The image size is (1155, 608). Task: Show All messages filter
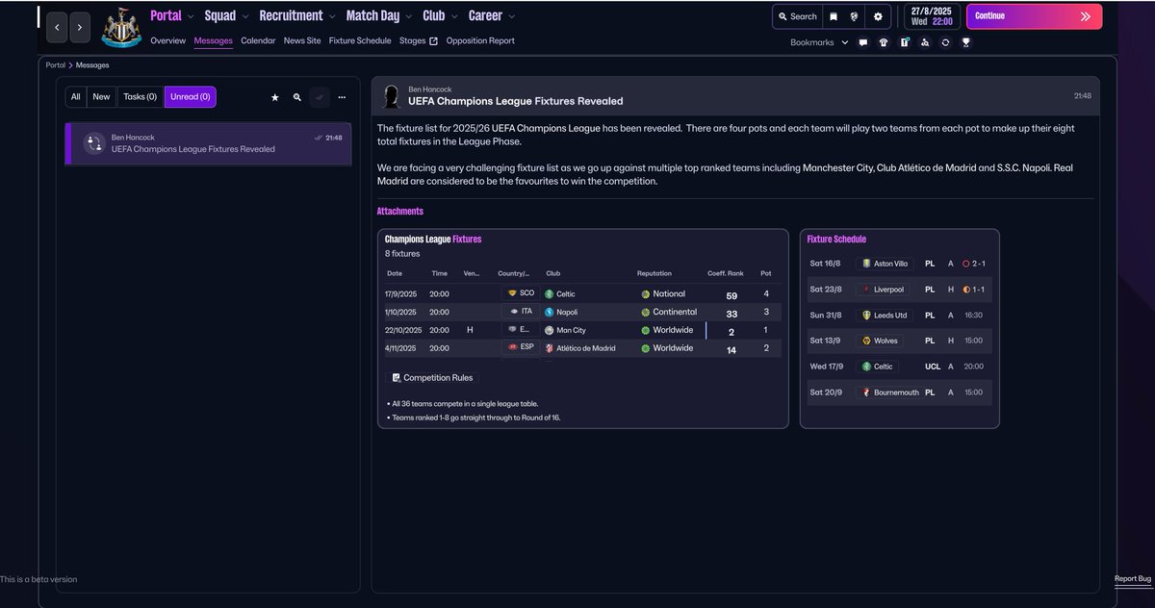76,97
